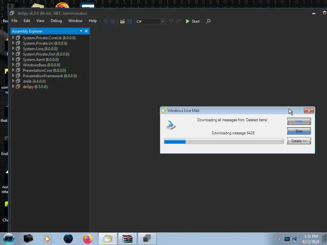
Task: Expand the WindowsBase node
Action: tap(13, 65)
